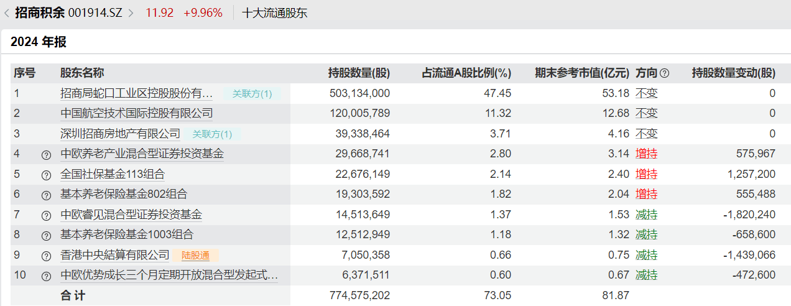
Task: Click question icon beside 全国社保基金113组合
Action: pos(46,175)
